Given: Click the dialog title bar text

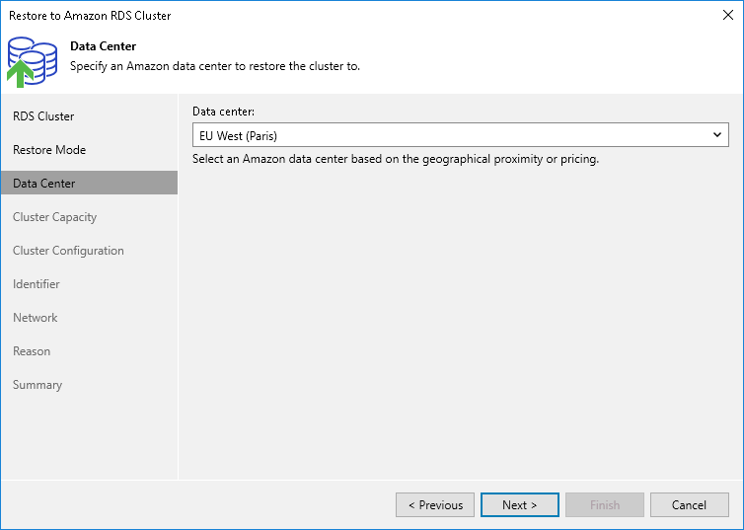Looking at the screenshot, I should tap(89, 15).
